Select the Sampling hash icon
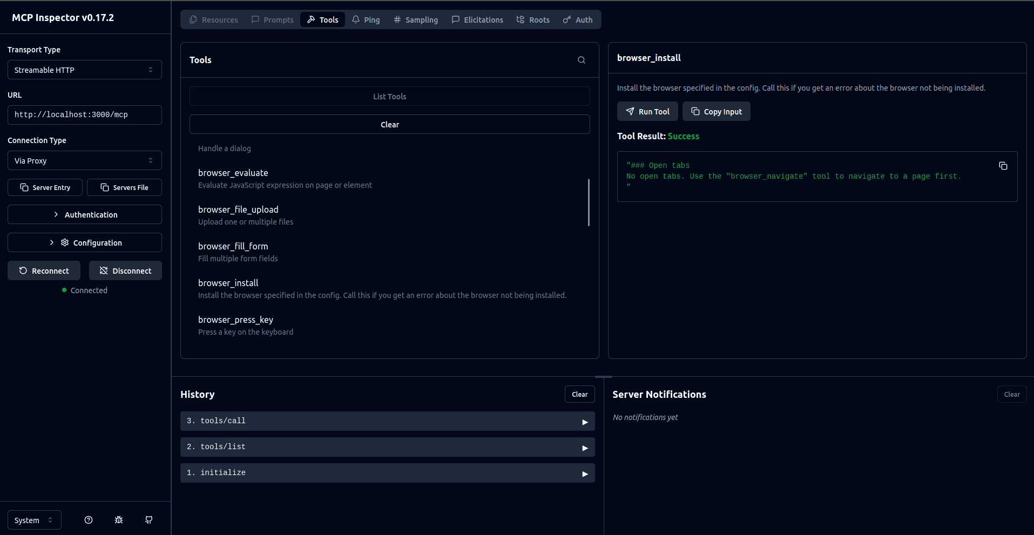1034x535 pixels. (x=398, y=19)
